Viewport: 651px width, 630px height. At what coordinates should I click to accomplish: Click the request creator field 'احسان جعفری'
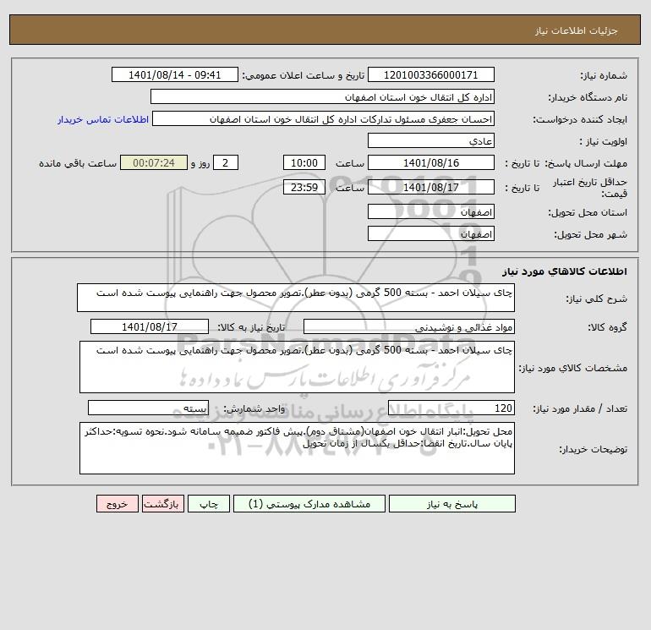click(323, 118)
